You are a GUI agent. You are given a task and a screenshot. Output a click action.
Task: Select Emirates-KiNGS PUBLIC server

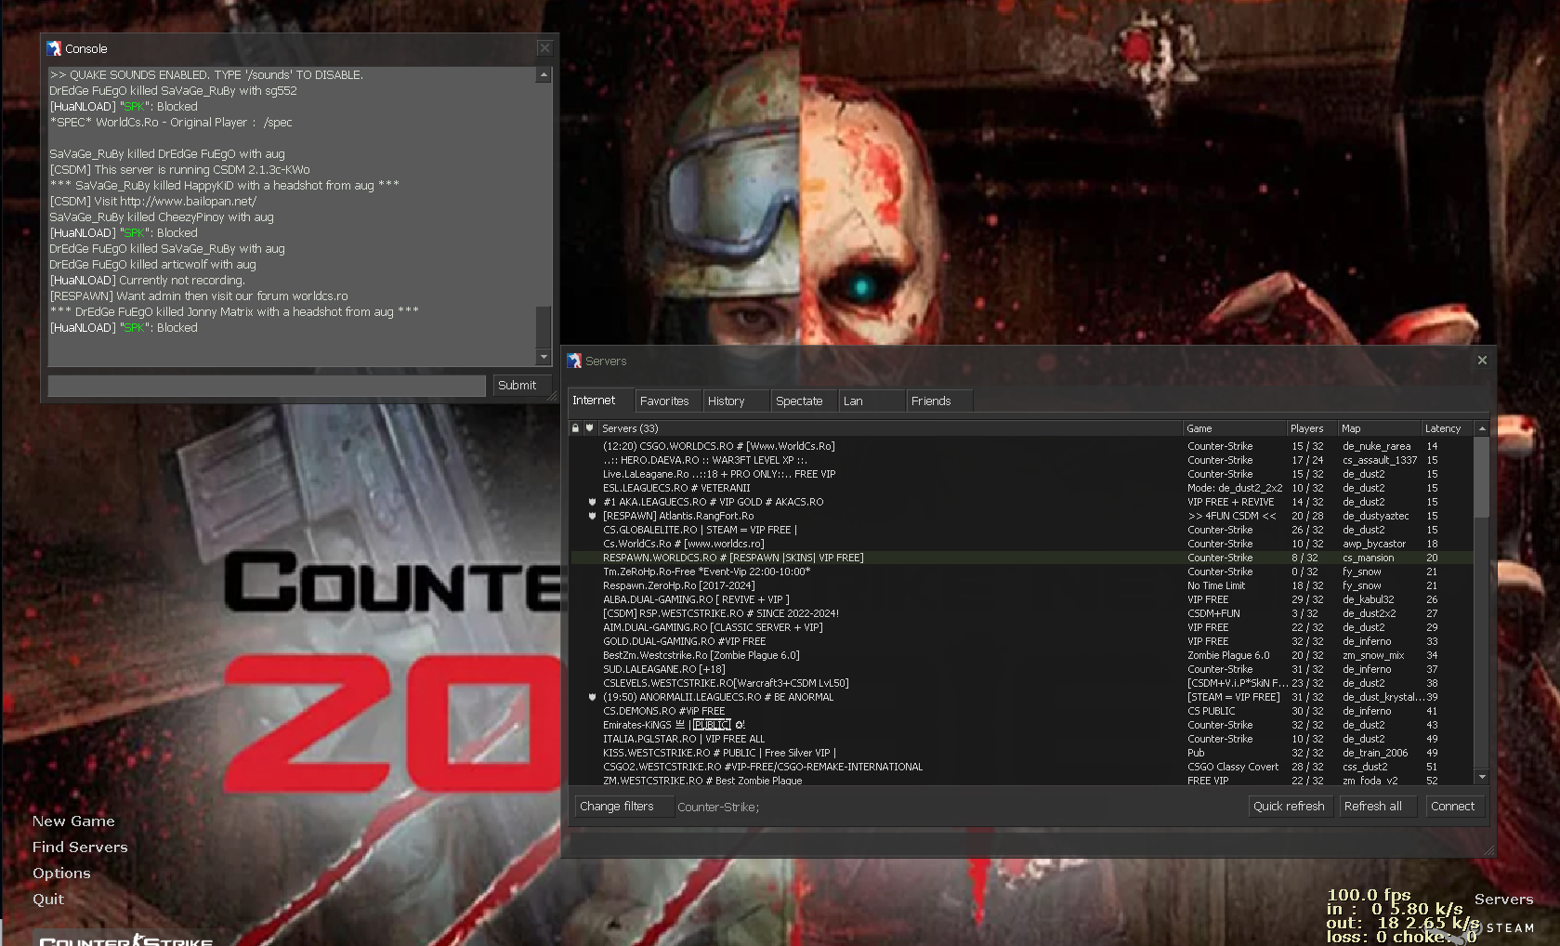[x=1020, y=725]
